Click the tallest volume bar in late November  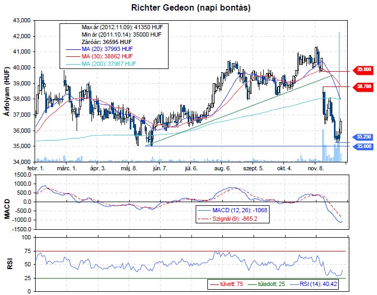pos(339,96)
